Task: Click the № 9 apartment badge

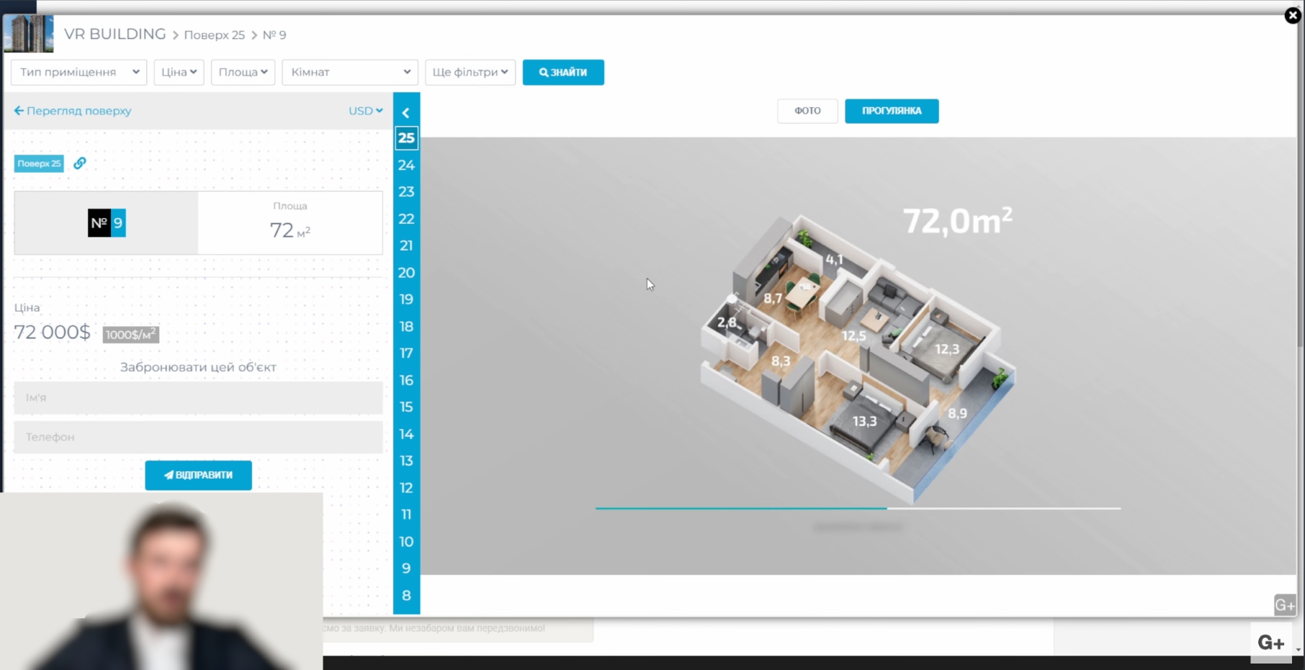Action: 107,222
